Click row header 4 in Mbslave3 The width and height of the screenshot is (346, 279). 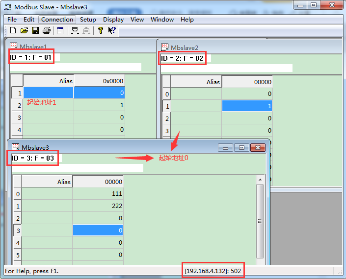click(18, 243)
